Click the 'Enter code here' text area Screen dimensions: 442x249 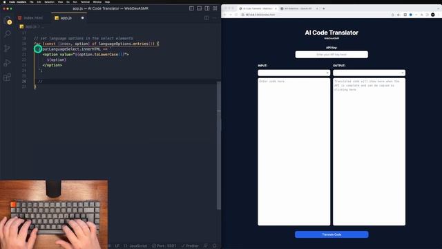294,151
